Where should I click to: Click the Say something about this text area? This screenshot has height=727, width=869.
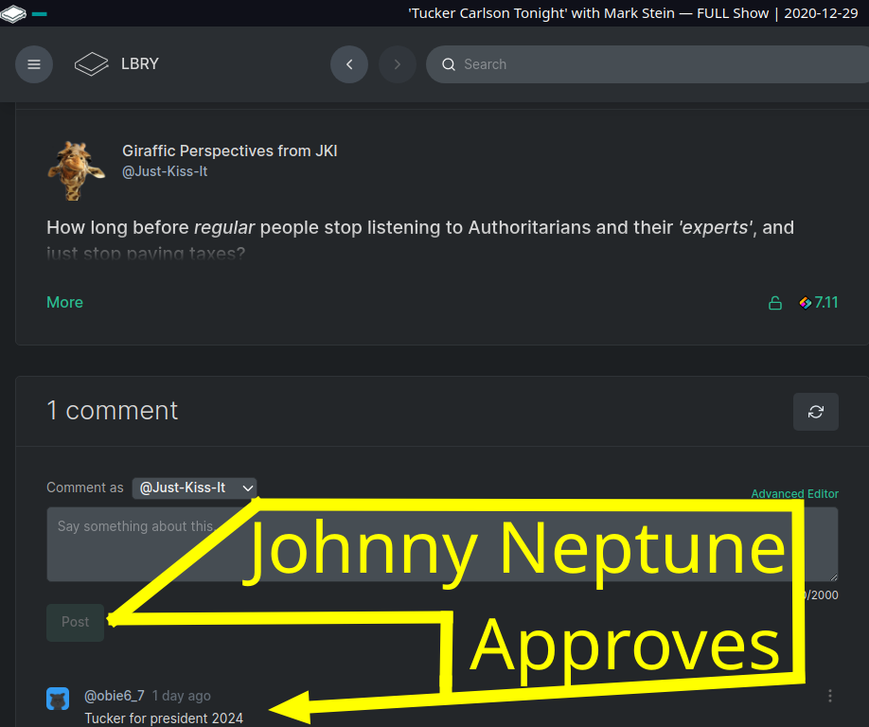[442, 544]
